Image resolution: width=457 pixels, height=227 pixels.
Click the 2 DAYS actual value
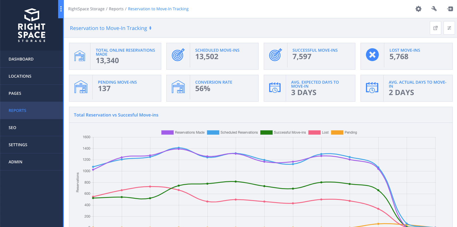(401, 93)
